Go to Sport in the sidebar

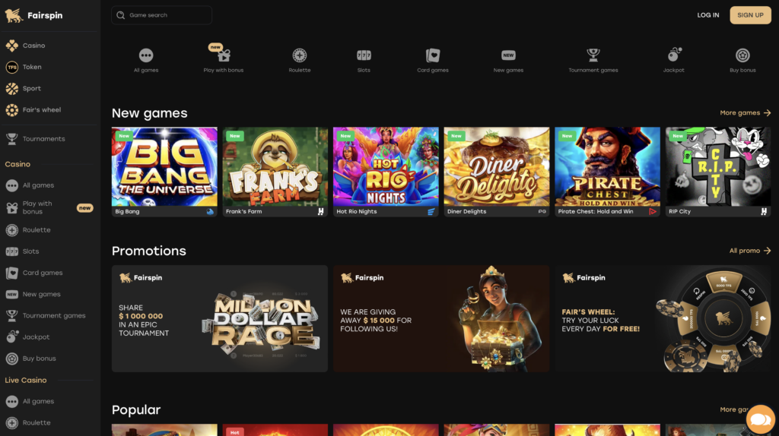pos(23,88)
